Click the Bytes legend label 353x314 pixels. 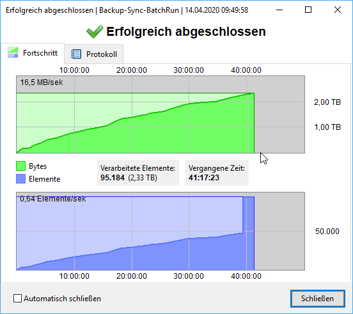click(x=38, y=166)
